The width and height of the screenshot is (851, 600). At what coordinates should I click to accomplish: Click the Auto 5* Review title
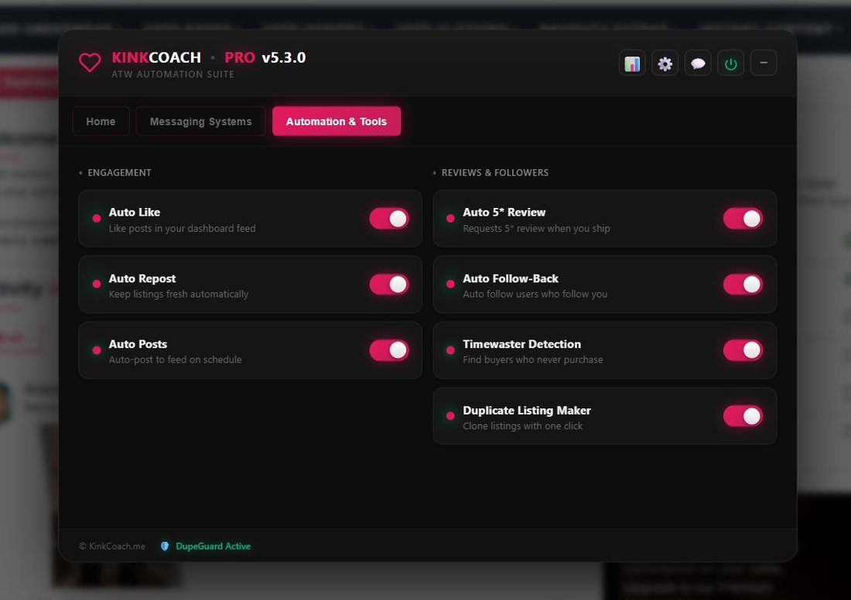pos(504,212)
